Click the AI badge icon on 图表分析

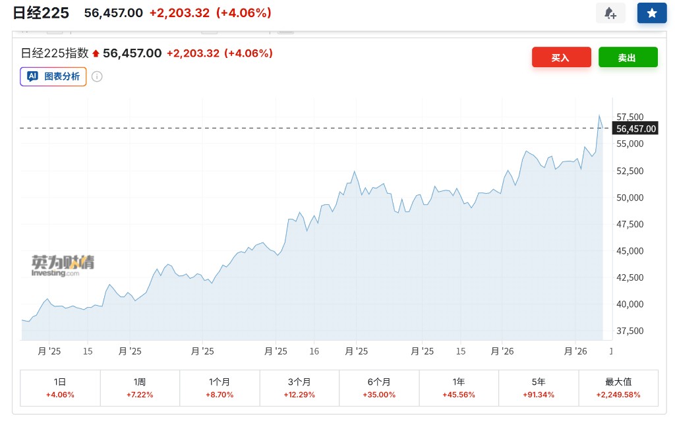click(x=32, y=76)
